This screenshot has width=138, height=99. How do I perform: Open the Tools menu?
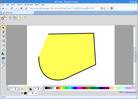(x=37, y=5)
